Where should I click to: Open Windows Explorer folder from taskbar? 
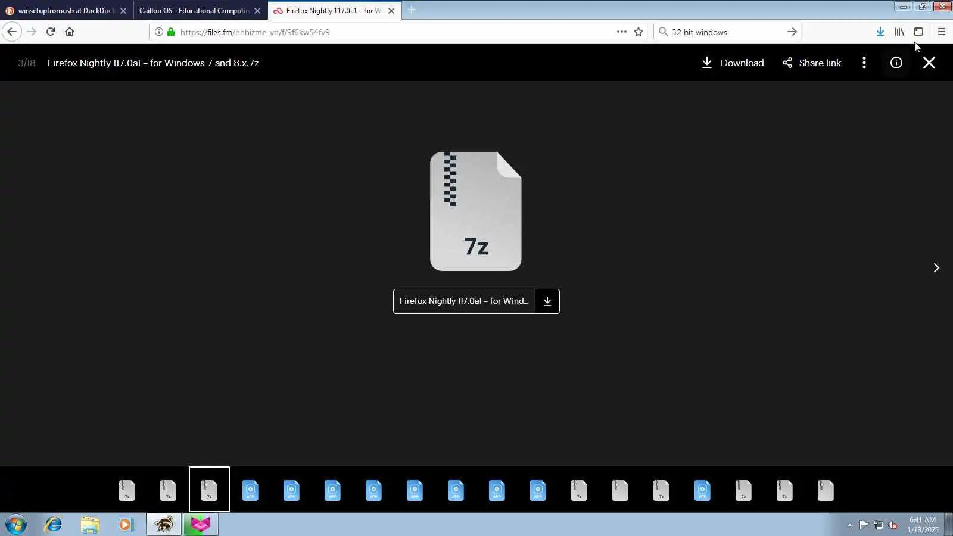[90, 525]
